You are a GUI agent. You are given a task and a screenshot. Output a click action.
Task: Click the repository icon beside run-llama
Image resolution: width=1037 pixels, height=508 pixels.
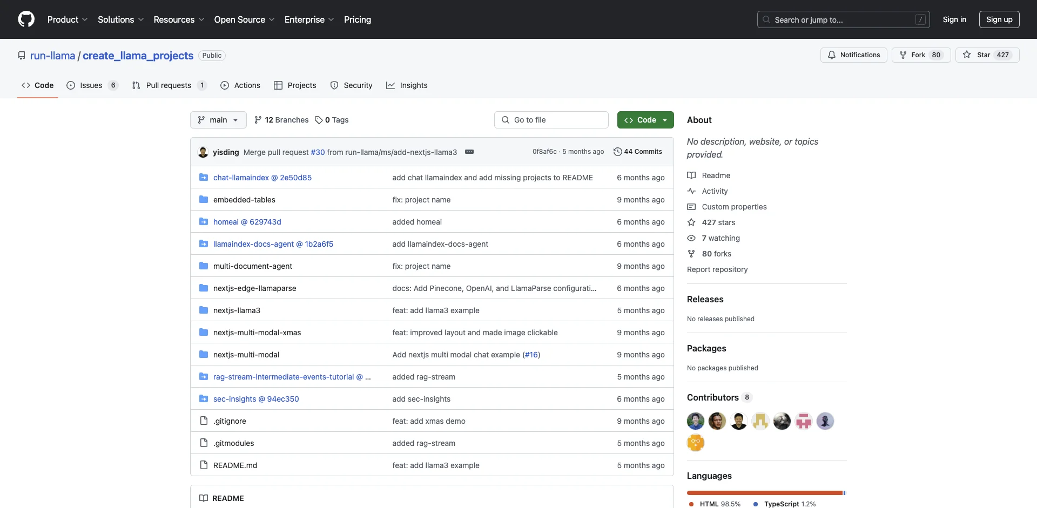click(x=22, y=56)
